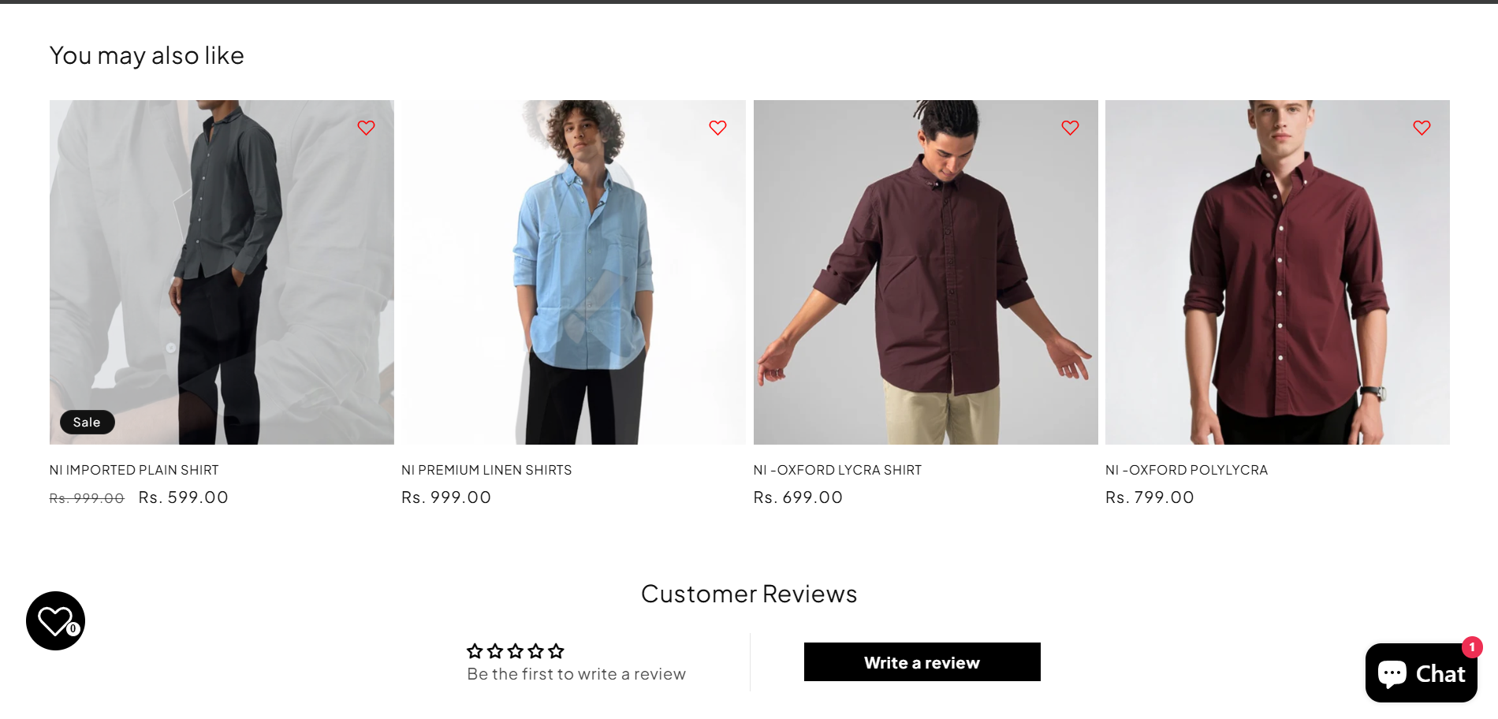This screenshot has height=719, width=1498.
Task: Click the third review rating star
Action: point(516,651)
